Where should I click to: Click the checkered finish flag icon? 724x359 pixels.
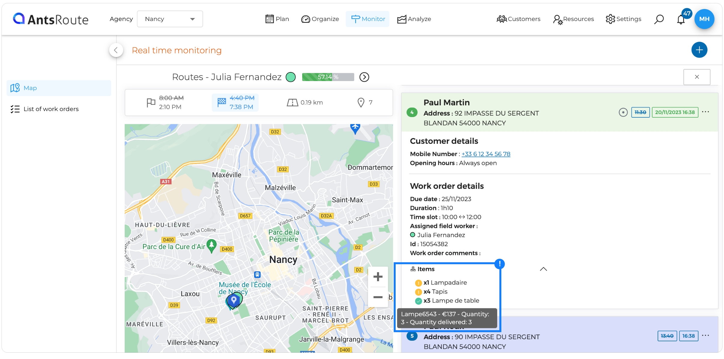click(222, 102)
